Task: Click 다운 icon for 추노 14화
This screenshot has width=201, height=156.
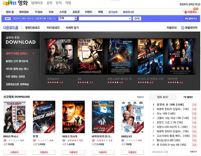Action: point(194,114)
